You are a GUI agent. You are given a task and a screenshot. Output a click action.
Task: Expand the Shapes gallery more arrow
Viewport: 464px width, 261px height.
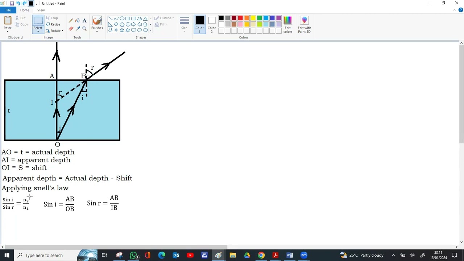[x=150, y=30]
